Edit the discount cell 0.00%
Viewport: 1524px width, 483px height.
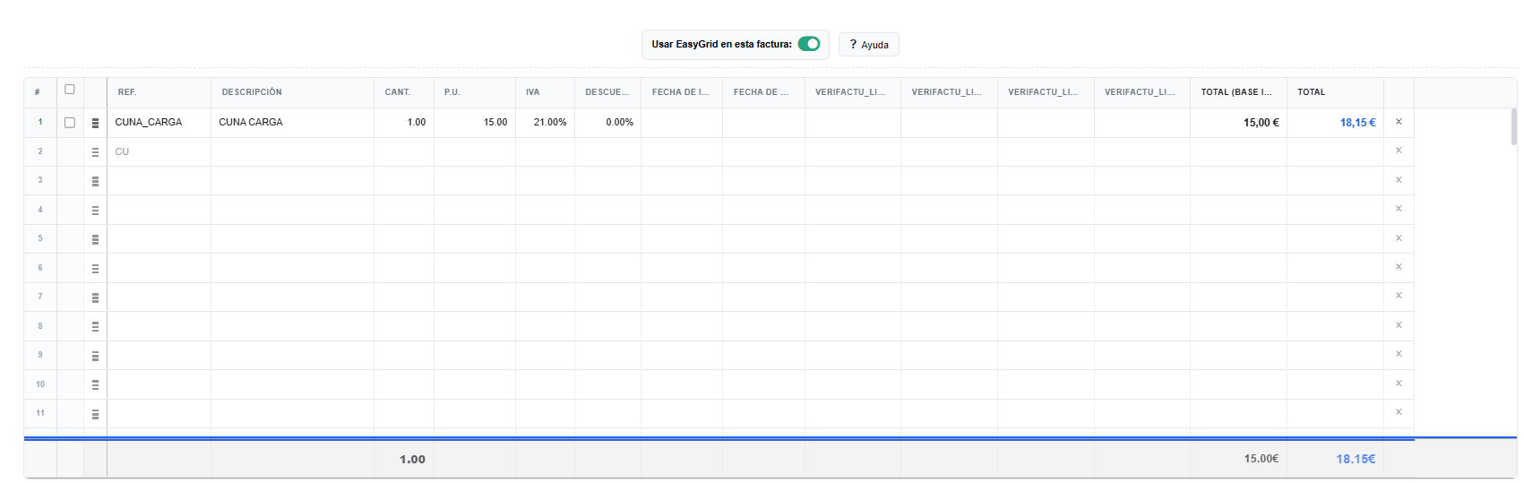tap(607, 123)
